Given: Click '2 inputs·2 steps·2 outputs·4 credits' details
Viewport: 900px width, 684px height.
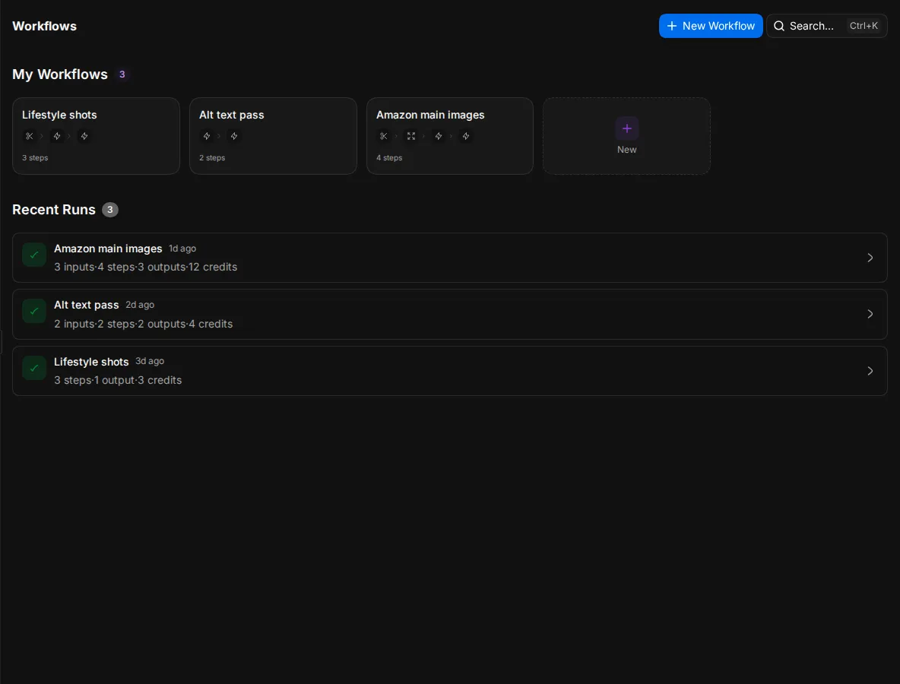Looking at the screenshot, I should pos(144,324).
